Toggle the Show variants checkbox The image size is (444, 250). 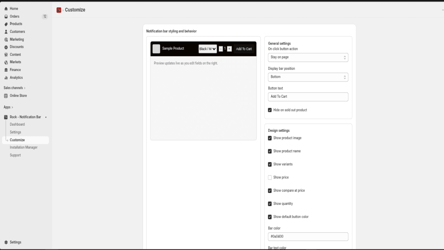click(x=270, y=164)
